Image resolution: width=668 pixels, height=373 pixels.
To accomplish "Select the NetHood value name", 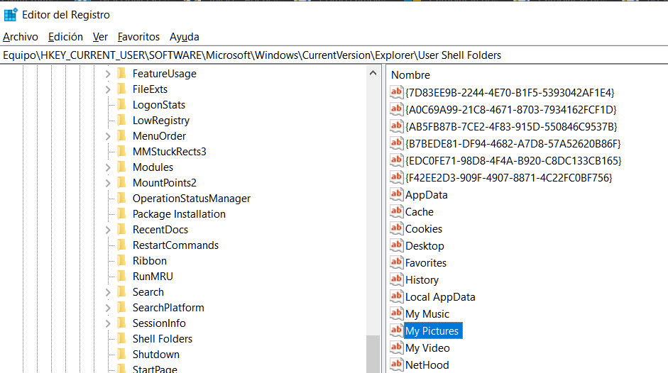I will tap(427, 365).
